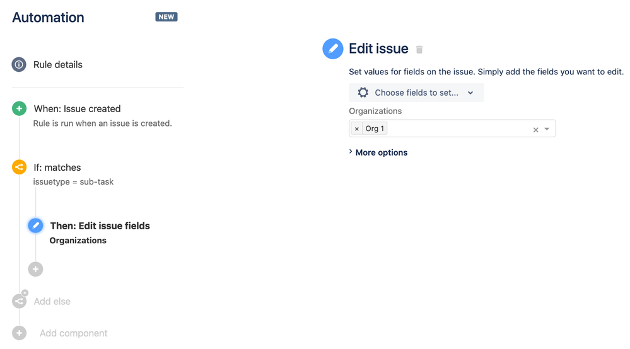Image resolution: width=630 pixels, height=349 pixels.
Task: Click gear icon in Choose fields button
Action: (363, 93)
